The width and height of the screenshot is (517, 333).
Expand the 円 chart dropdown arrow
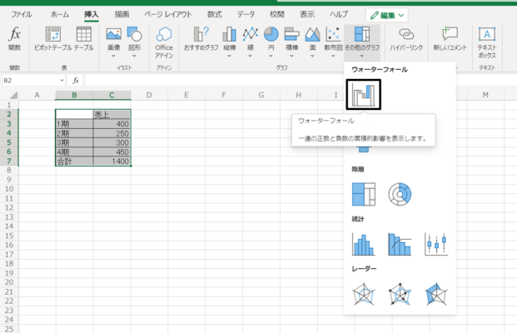point(271,56)
